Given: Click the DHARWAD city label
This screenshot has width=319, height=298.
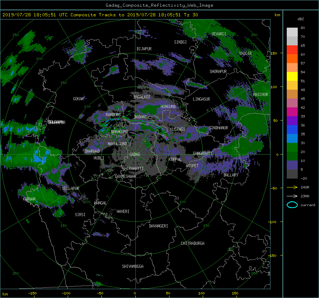Looking at the screenshot, I should pos(93,151).
